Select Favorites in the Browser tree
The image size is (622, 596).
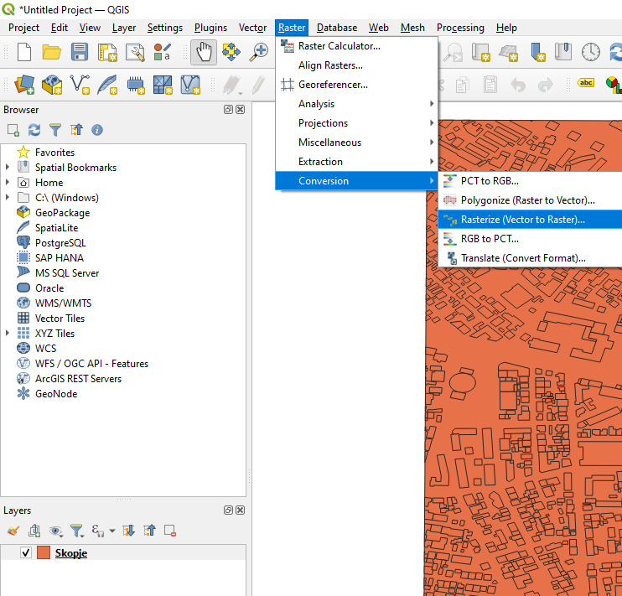54,153
